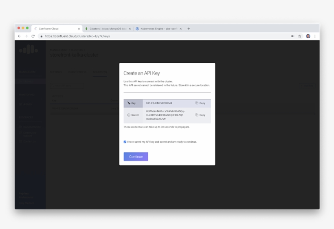334x229 pixels.
Task: Close the Confluent Cloud tab
Action: click(x=79, y=29)
